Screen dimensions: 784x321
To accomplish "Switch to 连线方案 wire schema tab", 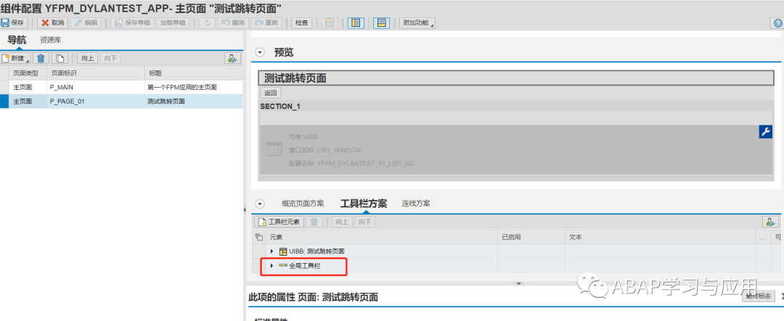I will 416,204.
